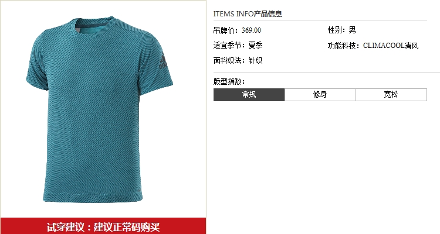Screen dimensions: 440x234
Task: Click the teal t-shirt product image
Action: pyautogui.click(x=100, y=109)
